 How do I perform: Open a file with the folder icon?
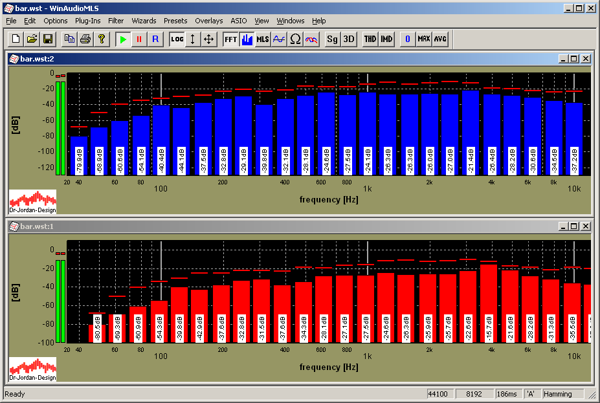click(32, 39)
